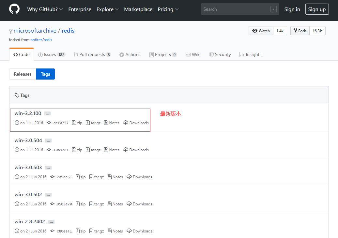Download tar.gz for win-3.0.502
The height and width of the screenshot is (238, 338).
point(97,204)
